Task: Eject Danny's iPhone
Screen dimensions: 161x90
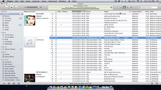Action: (21, 49)
